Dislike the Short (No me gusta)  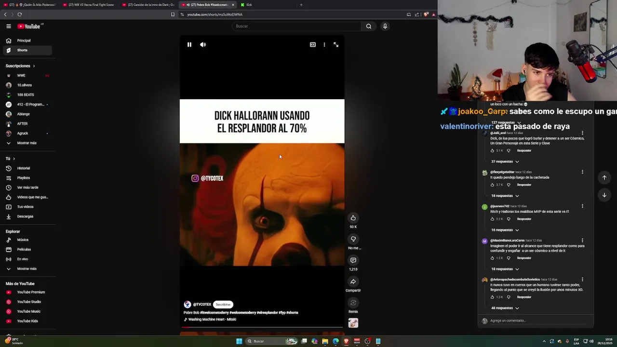pos(353,239)
